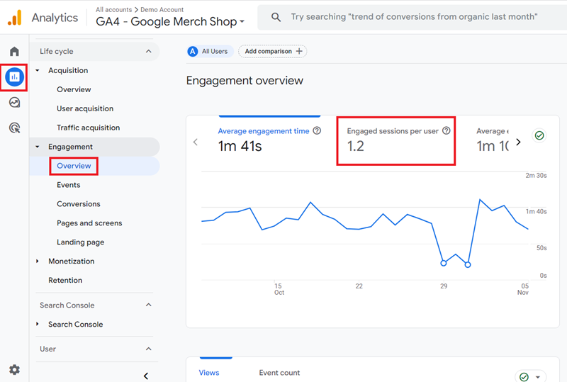Click Add comparison button

(273, 51)
